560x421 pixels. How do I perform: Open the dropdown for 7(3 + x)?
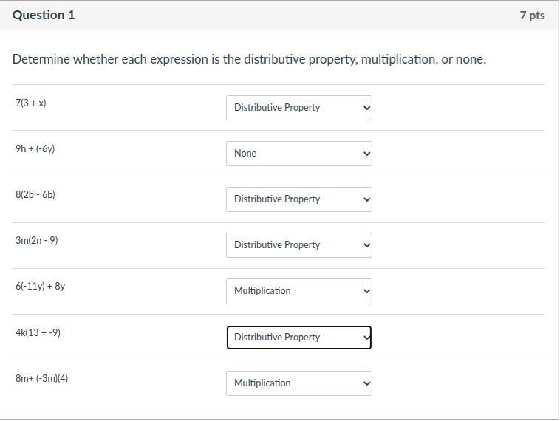coord(298,108)
